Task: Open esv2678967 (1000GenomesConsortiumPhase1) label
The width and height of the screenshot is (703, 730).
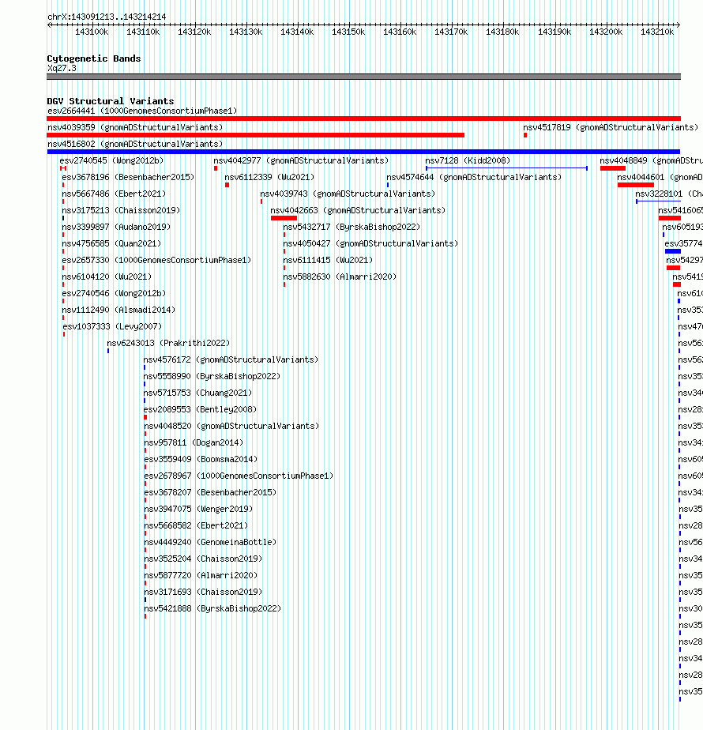Action: 239,476
